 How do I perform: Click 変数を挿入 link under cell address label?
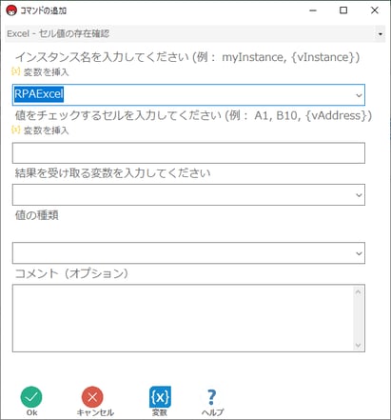(46, 130)
